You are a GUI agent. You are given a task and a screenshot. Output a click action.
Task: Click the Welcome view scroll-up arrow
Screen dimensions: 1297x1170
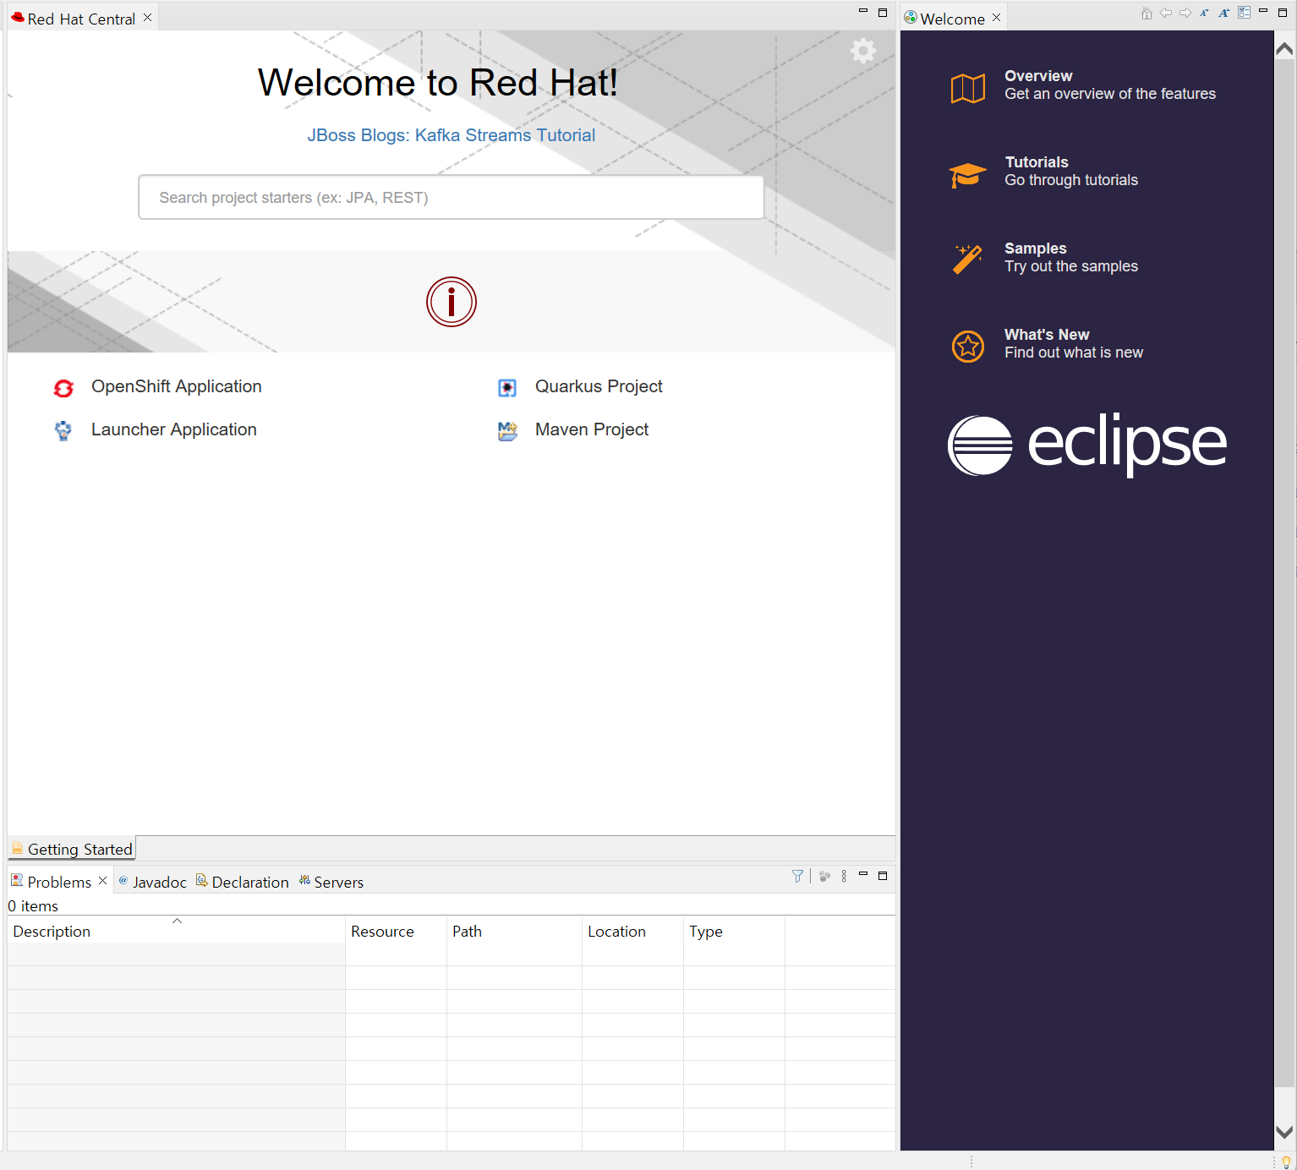coord(1284,49)
